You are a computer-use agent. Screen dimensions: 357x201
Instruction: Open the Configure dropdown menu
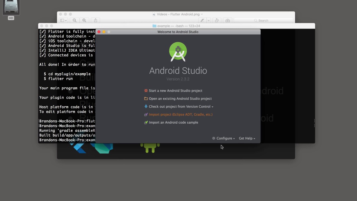tap(223, 138)
